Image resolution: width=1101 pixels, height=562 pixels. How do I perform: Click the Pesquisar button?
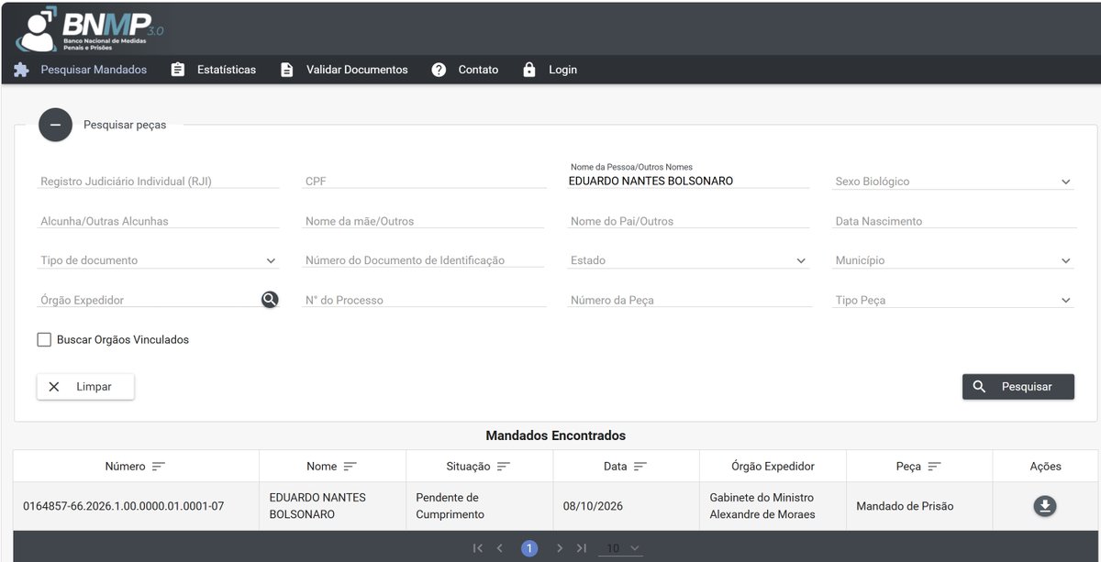(x=1018, y=387)
